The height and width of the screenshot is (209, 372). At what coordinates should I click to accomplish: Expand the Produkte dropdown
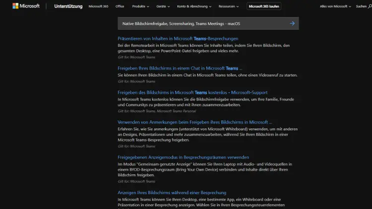pyautogui.click(x=140, y=6)
